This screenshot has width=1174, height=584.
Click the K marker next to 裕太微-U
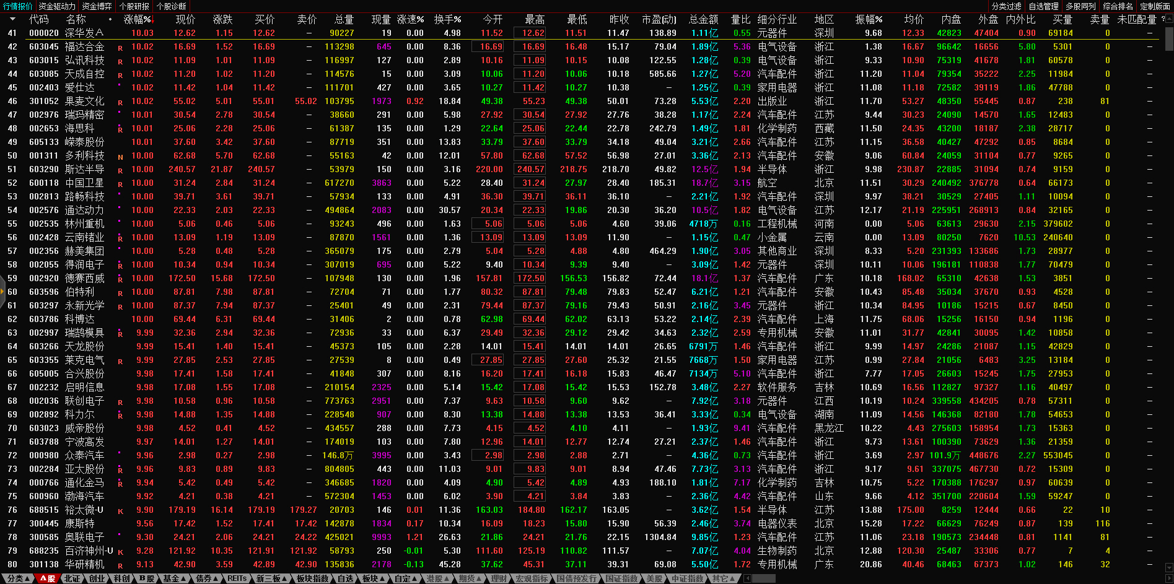120,512
